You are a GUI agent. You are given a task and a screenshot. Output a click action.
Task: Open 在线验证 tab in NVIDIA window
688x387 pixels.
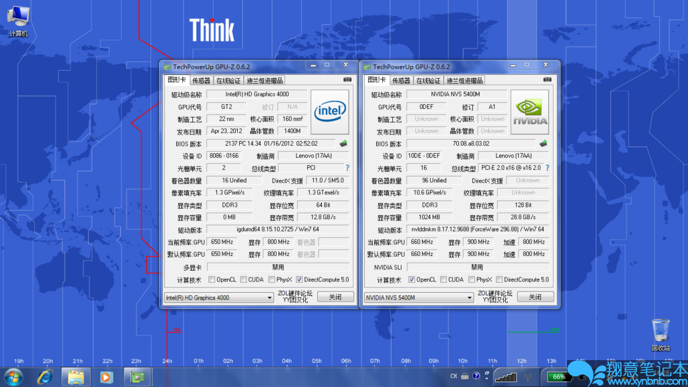tap(429, 81)
